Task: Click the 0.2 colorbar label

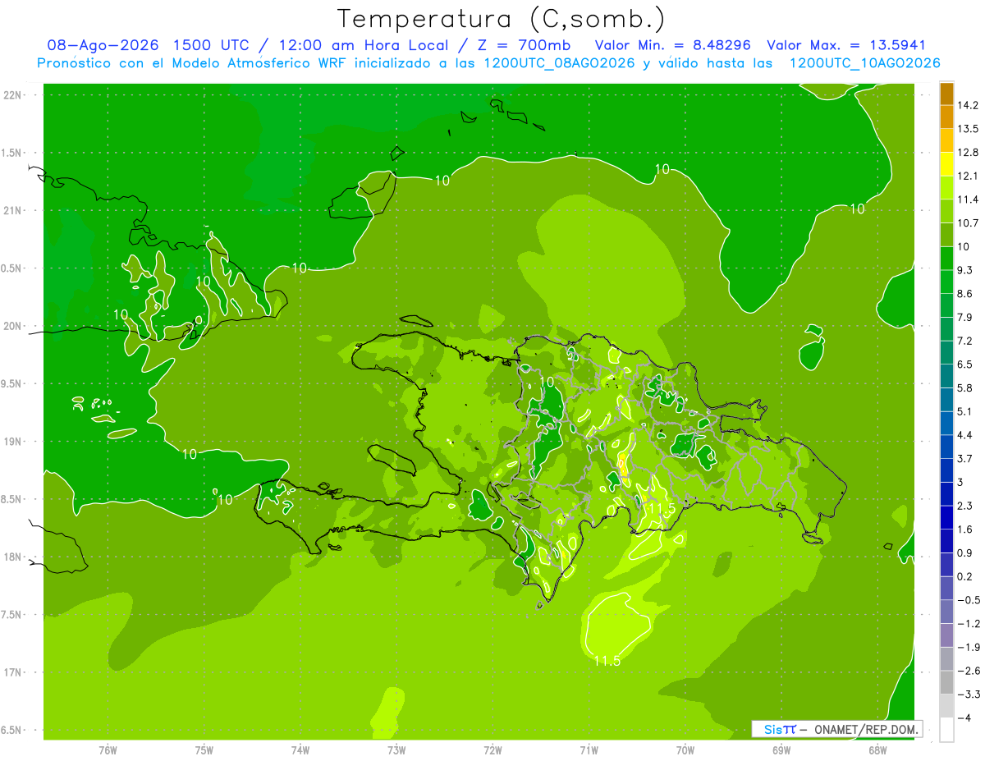Action: point(964,576)
